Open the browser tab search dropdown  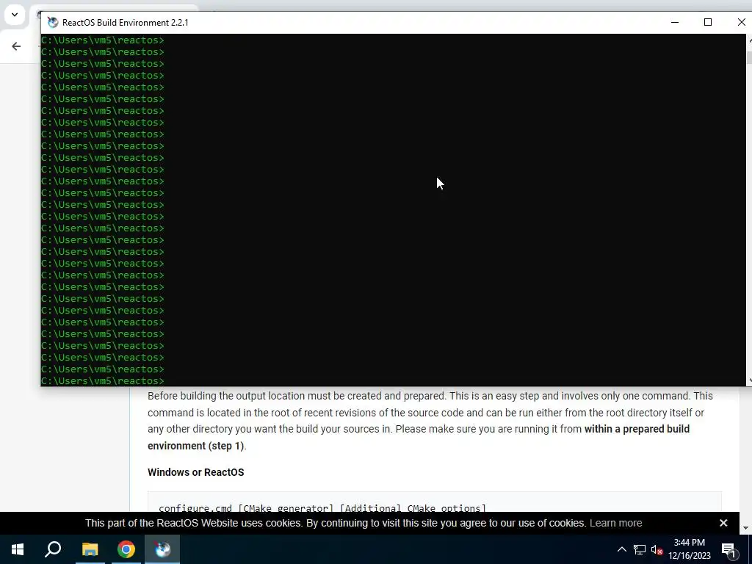click(15, 15)
